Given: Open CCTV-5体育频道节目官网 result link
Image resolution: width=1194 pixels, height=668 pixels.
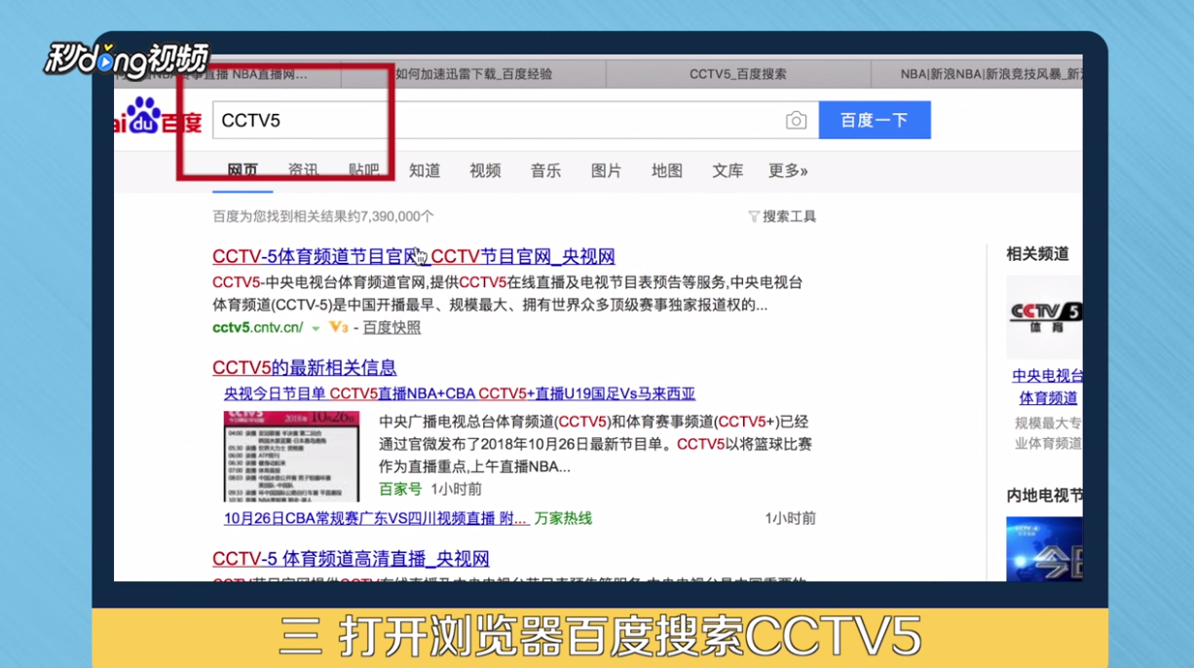Looking at the screenshot, I should [414, 257].
